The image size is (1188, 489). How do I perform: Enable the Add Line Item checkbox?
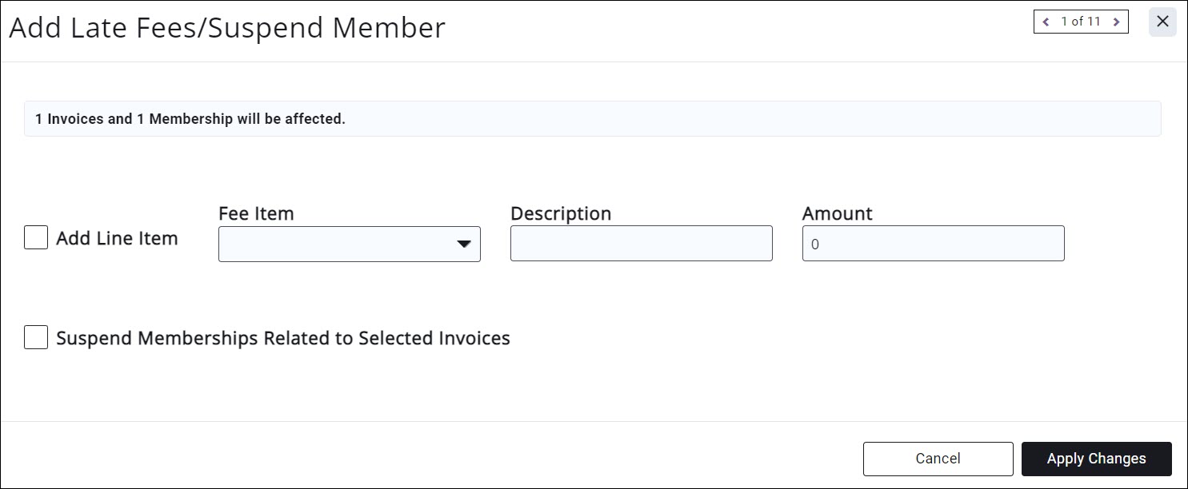(x=35, y=237)
